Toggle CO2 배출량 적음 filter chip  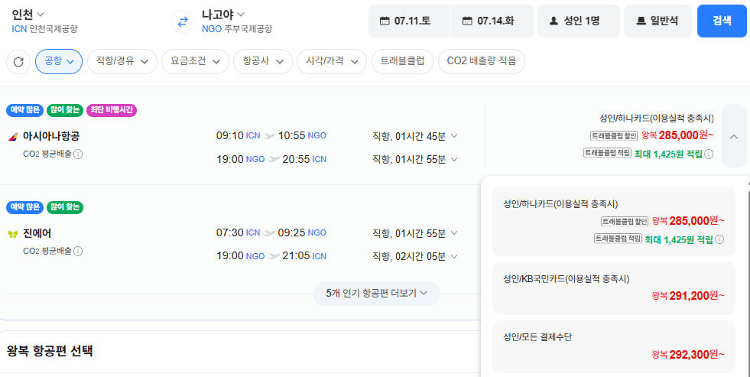click(481, 62)
